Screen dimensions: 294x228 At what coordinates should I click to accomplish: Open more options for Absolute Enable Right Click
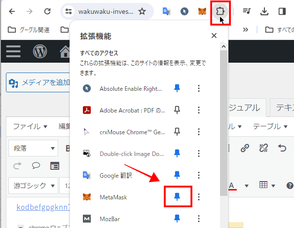(x=199, y=88)
